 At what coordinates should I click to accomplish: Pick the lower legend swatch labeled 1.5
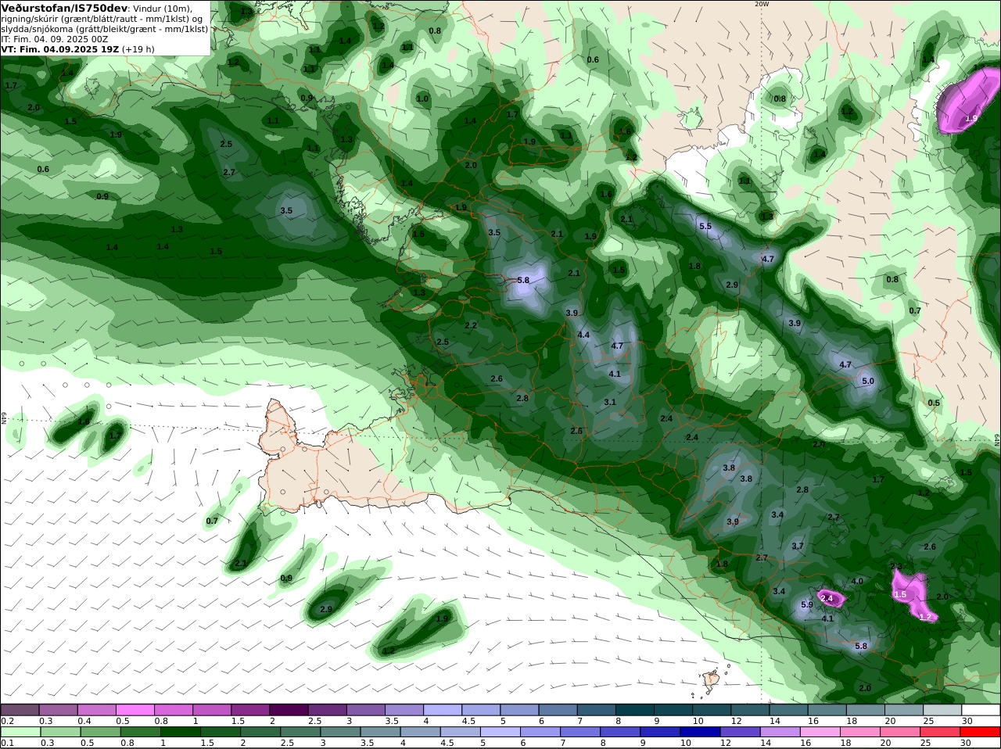221,732
